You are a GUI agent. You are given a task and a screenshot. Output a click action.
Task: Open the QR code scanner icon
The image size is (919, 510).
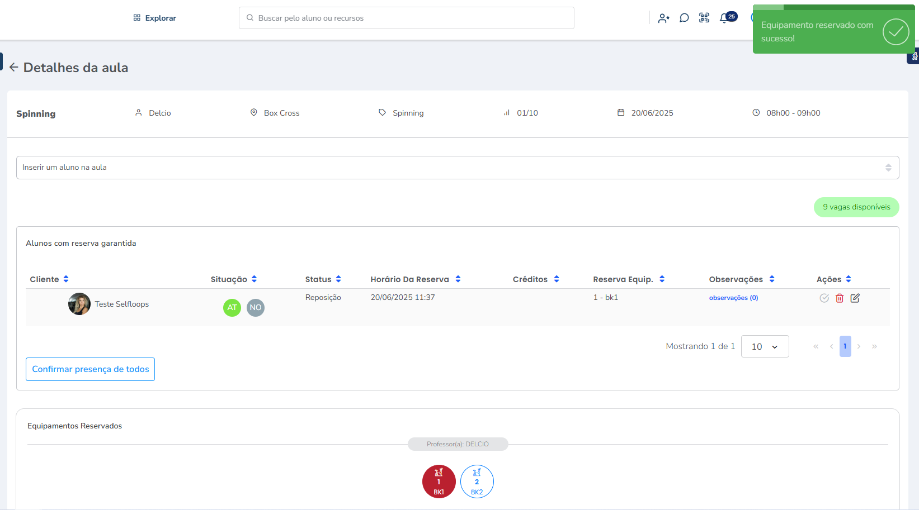coord(704,18)
